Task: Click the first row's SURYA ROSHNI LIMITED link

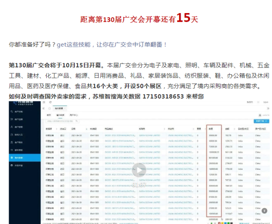Action: coord(150,135)
